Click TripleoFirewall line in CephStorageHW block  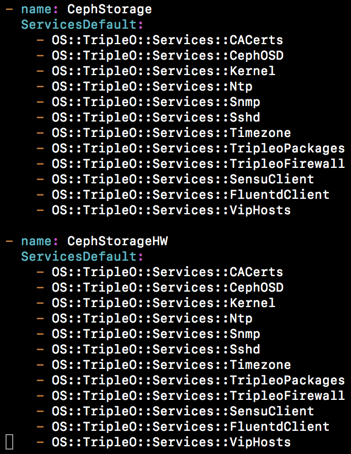(198, 396)
